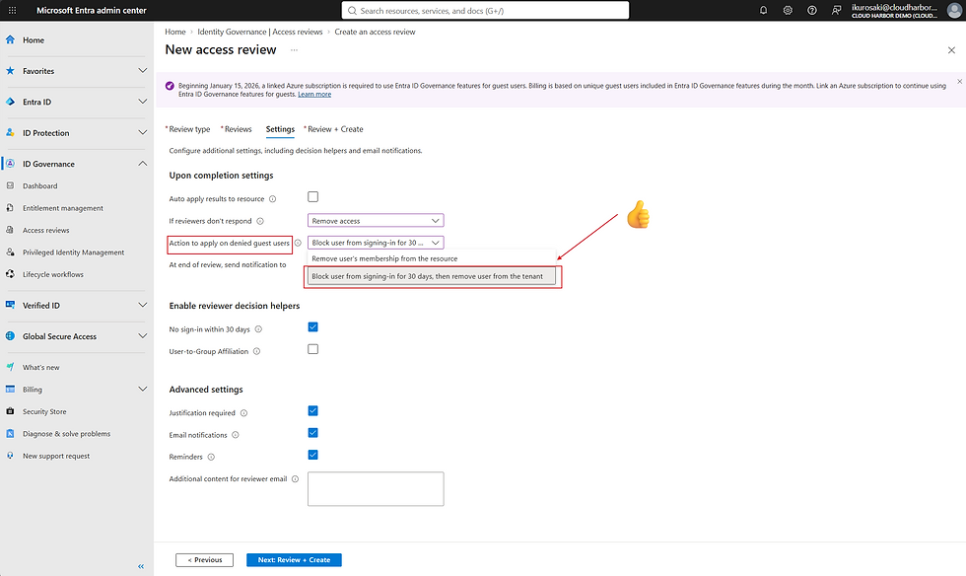Open the more options ellipsis beside page title
The width and height of the screenshot is (966, 576).
[295, 50]
